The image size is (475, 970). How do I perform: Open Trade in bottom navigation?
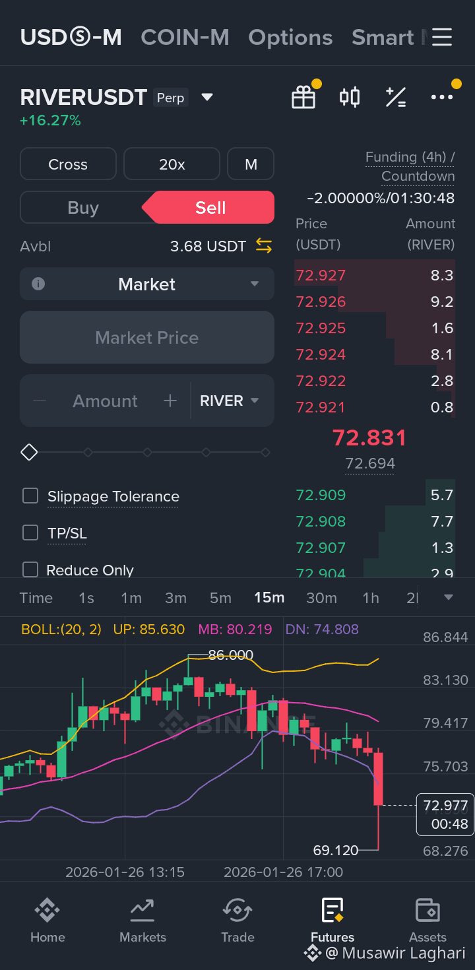pos(237,921)
